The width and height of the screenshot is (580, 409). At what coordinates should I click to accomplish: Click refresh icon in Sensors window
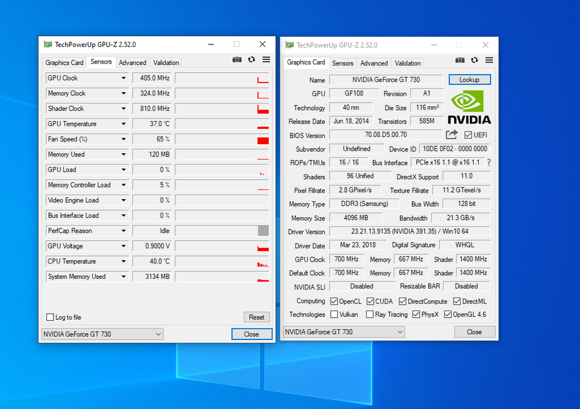[x=251, y=59]
